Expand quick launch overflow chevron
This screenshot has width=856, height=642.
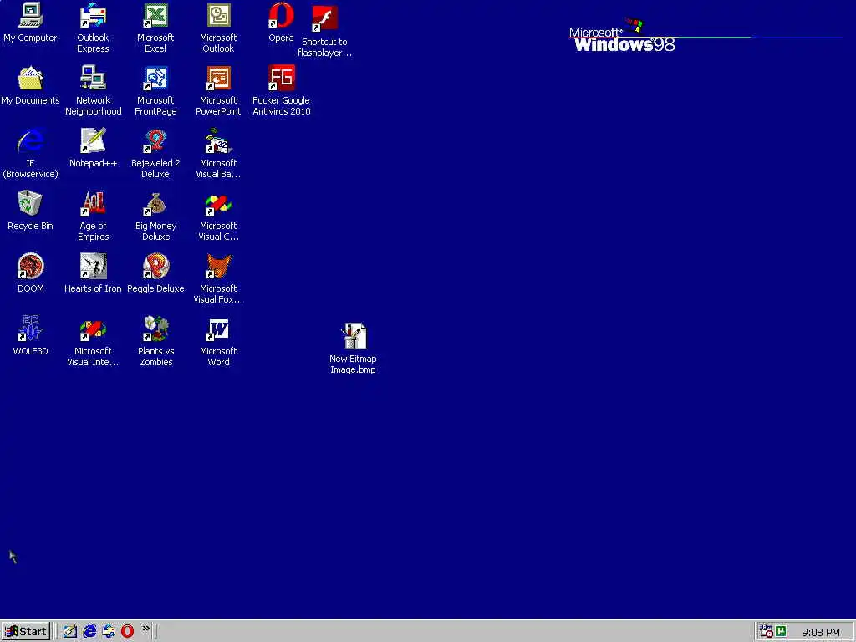click(145, 629)
